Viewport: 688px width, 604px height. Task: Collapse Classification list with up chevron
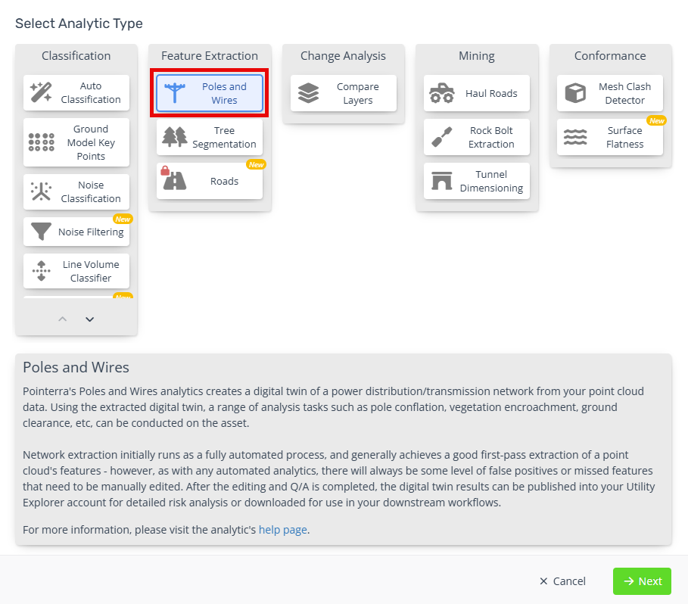point(63,319)
